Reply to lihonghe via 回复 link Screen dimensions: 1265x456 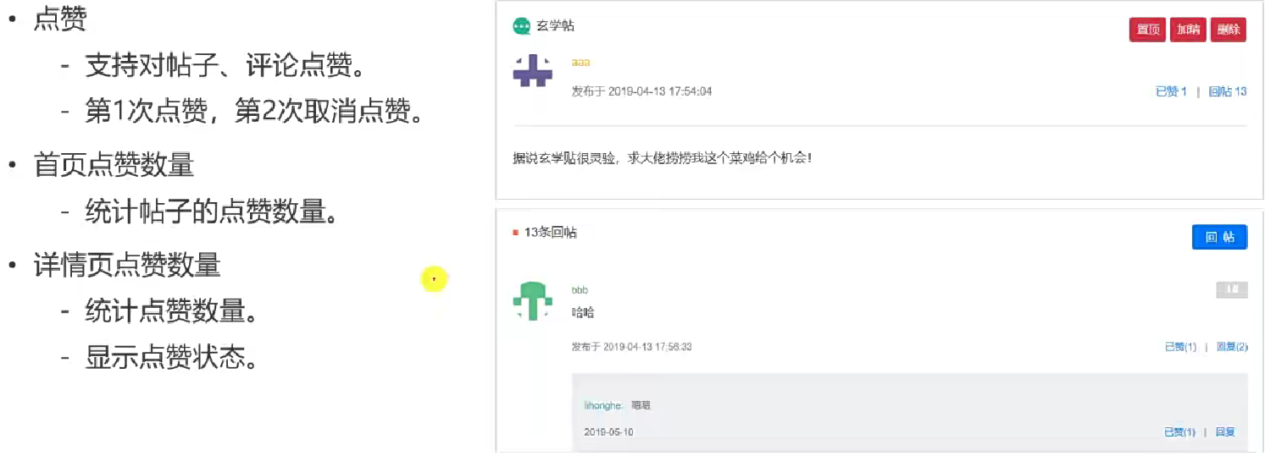click(x=1225, y=432)
